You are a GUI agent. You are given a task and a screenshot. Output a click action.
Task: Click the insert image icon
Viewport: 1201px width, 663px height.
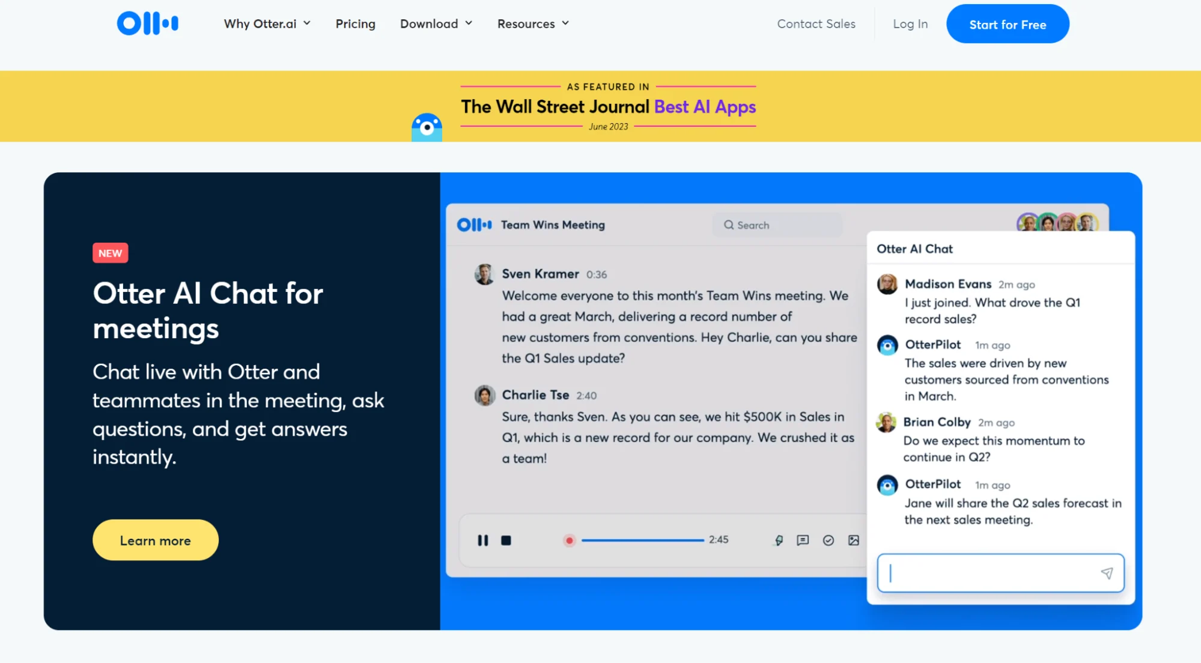tap(853, 540)
